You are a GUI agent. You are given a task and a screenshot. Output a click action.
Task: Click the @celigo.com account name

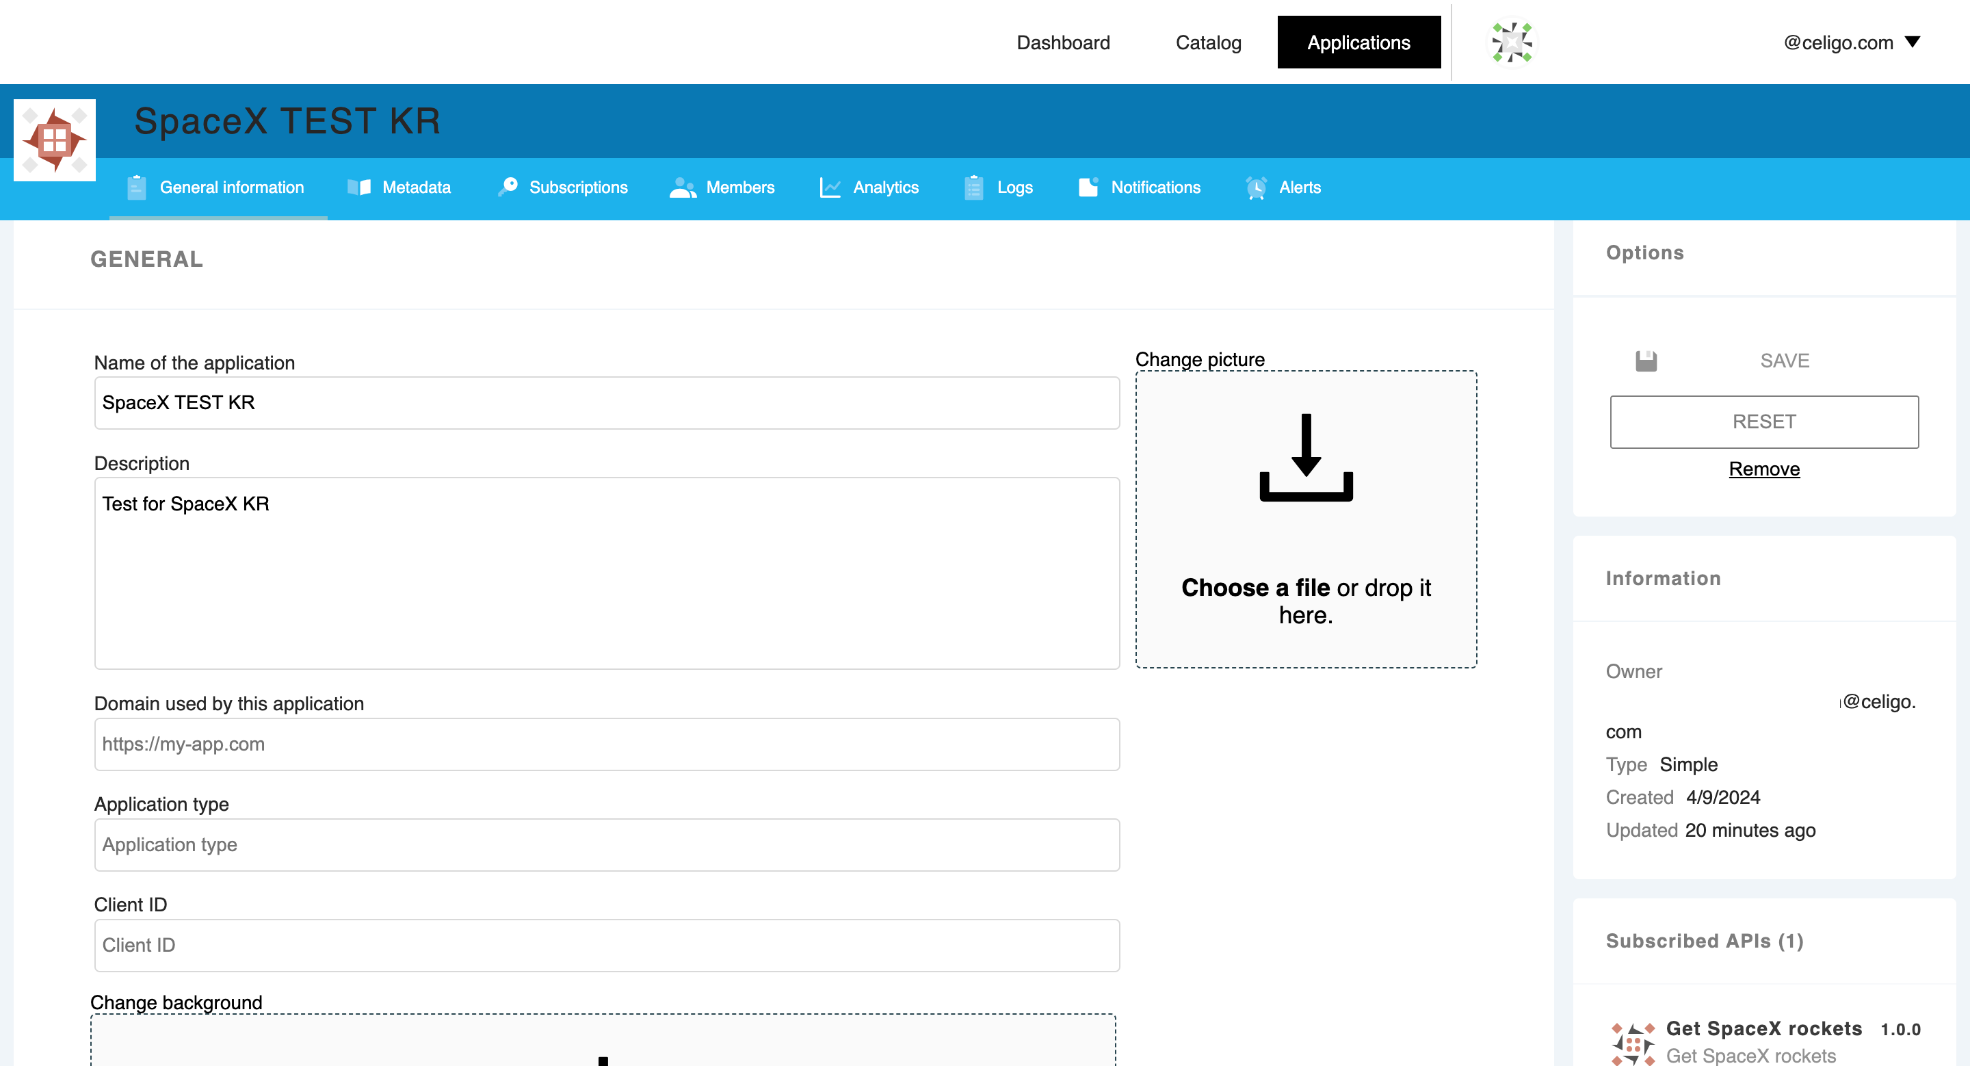point(1839,43)
